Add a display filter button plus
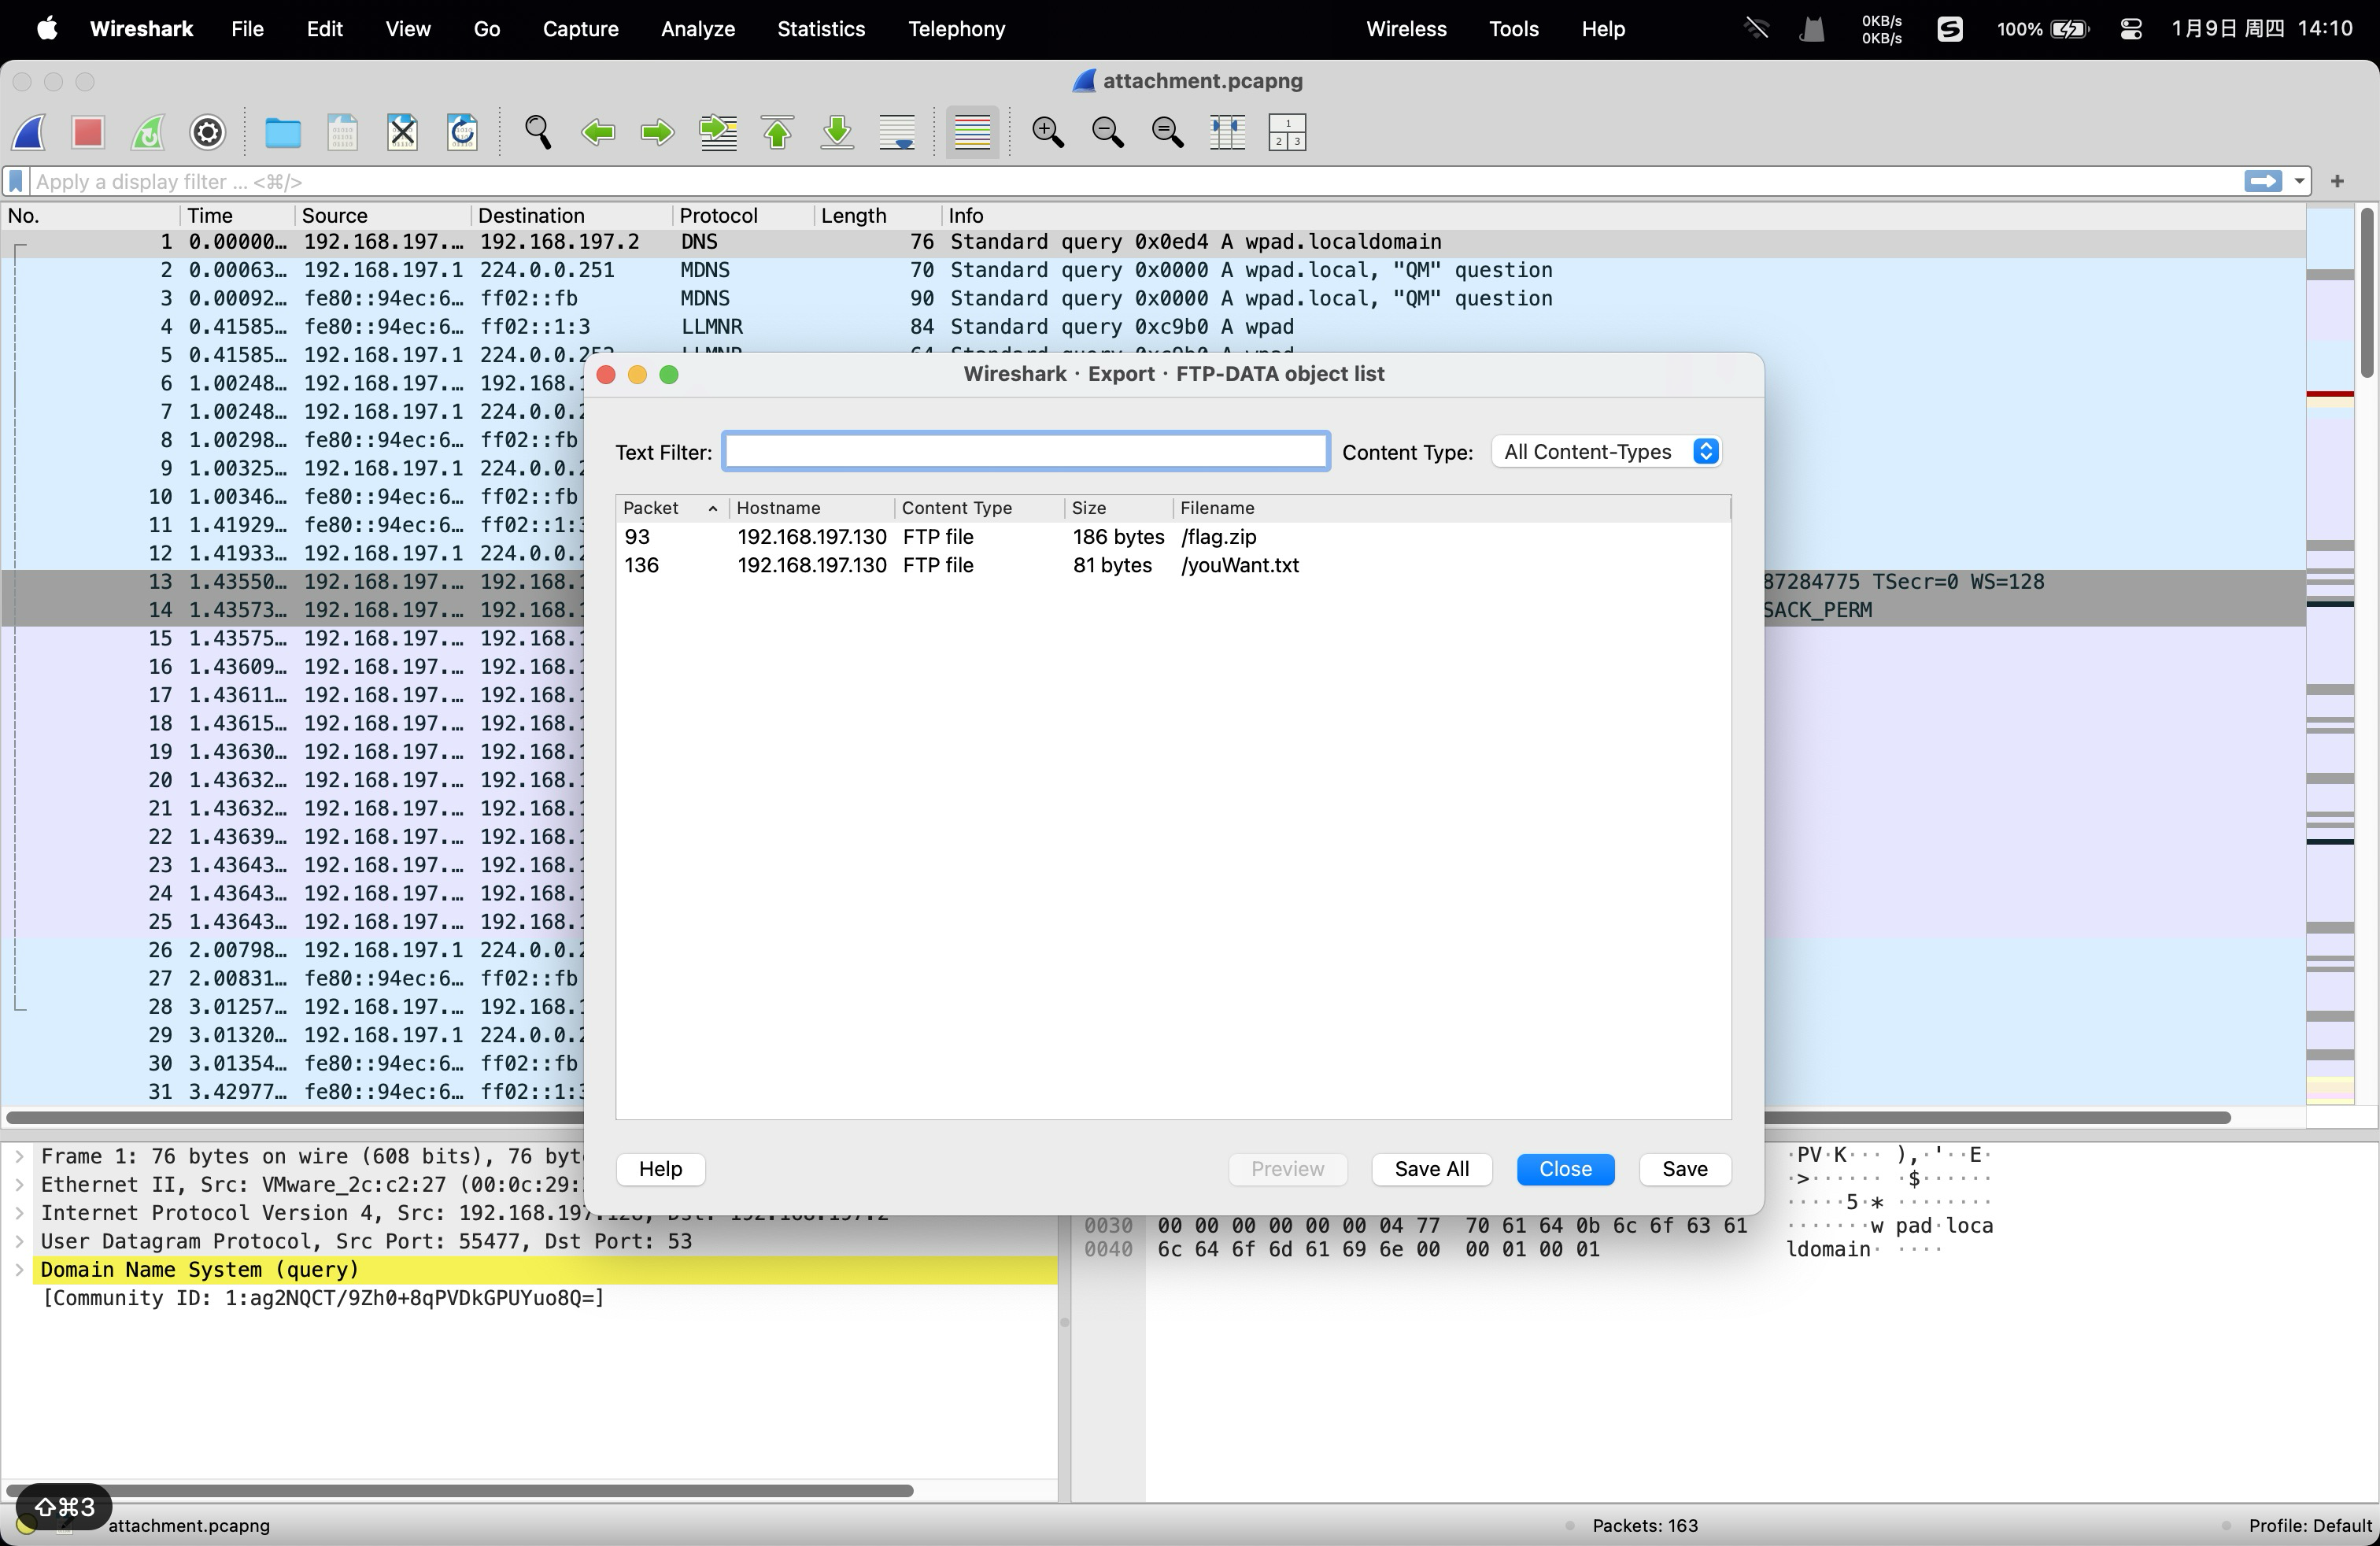The height and width of the screenshot is (1546, 2380). point(2337,181)
